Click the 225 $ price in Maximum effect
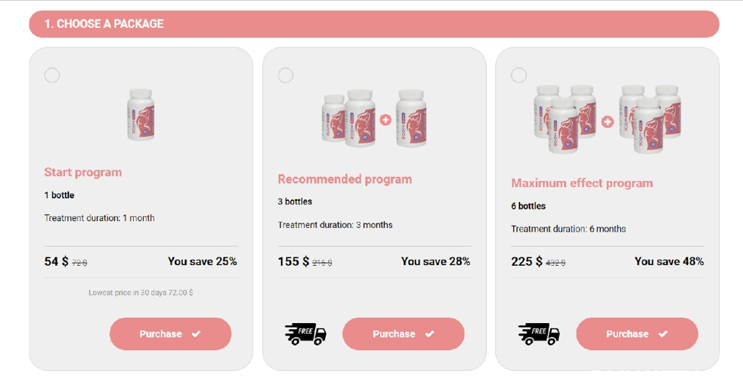This screenshot has height=388, width=743. [x=526, y=262]
